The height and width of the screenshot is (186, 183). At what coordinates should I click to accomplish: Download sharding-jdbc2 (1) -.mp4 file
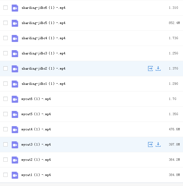click(158, 69)
